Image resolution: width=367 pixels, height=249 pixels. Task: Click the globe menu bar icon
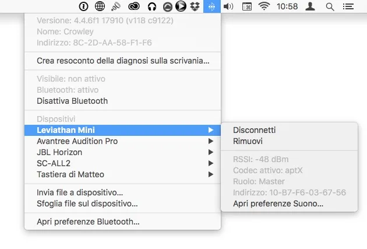click(x=100, y=7)
